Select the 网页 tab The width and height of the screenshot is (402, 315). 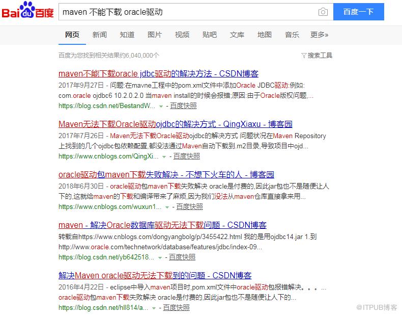tap(72, 35)
